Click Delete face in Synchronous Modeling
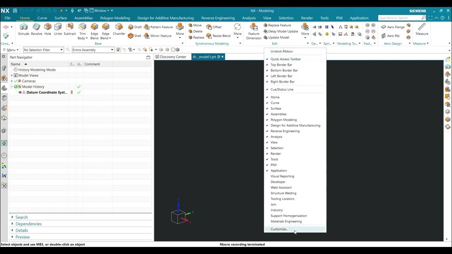This screenshot has height=254, width=452. point(195,31)
